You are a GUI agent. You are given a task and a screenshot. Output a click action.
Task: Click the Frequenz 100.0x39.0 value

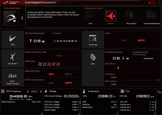tap(65, 41)
